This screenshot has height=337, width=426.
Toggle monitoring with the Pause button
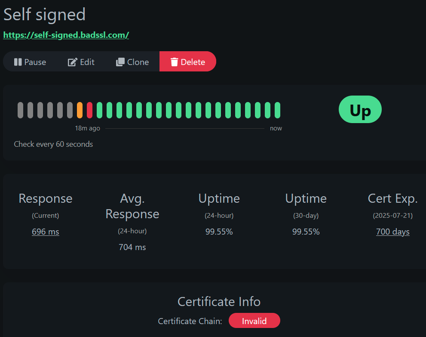[x=30, y=62]
